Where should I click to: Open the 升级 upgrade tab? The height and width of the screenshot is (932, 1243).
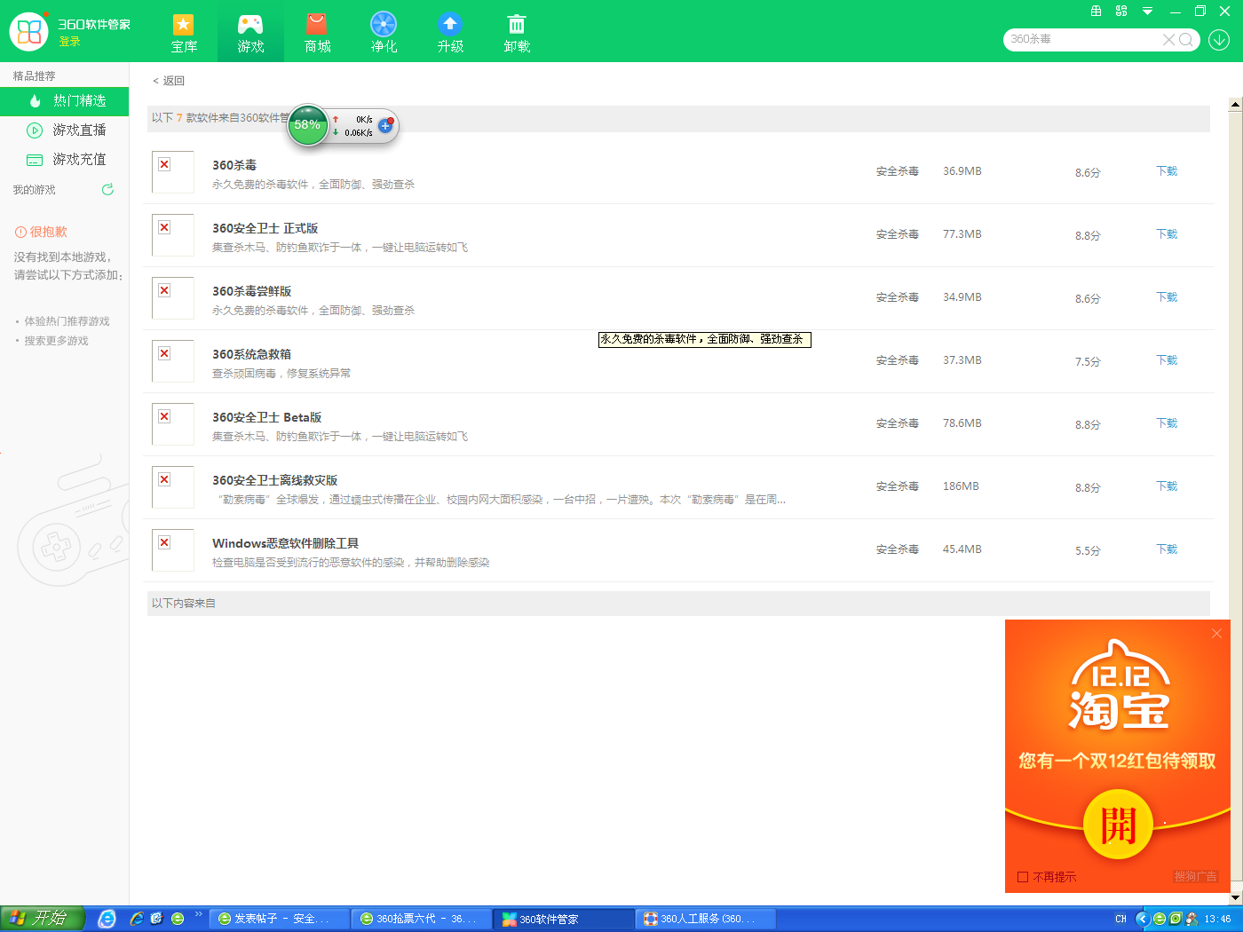click(450, 33)
